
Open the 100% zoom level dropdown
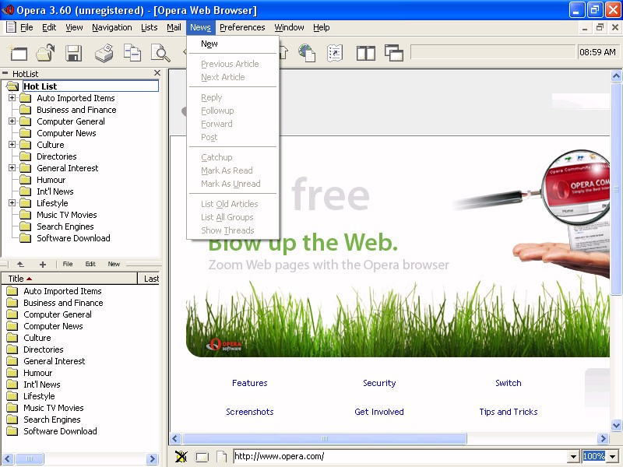click(x=612, y=457)
